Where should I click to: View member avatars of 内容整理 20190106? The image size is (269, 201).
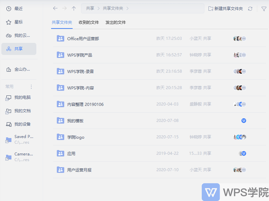(x=240, y=104)
